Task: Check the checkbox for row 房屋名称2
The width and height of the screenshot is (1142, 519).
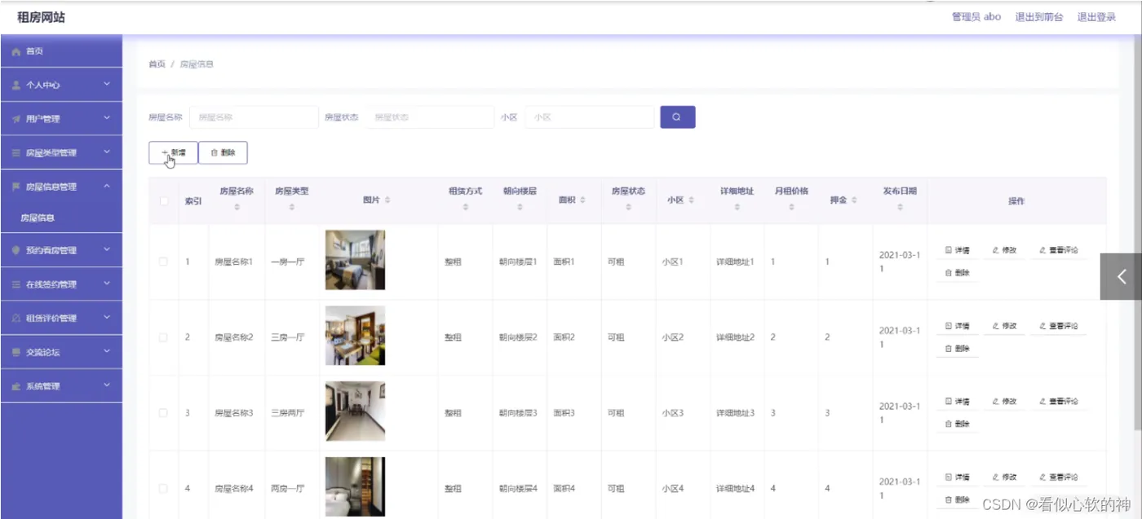Action: (x=163, y=337)
